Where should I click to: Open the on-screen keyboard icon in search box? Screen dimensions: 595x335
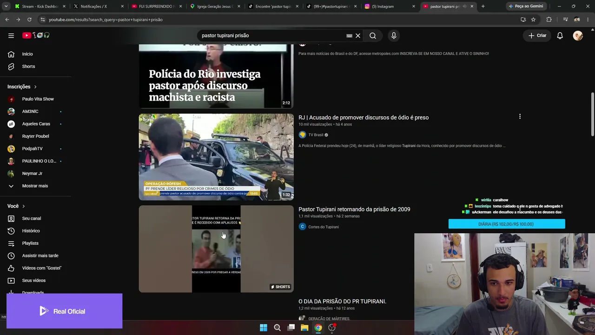tap(349, 35)
